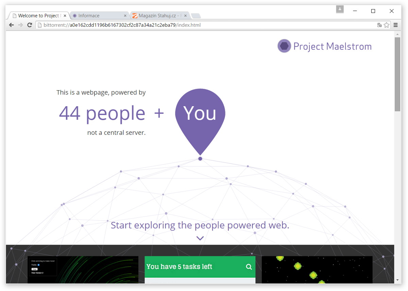
Task: Open the green trails demo thumbnail
Action: (x=83, y=270)
